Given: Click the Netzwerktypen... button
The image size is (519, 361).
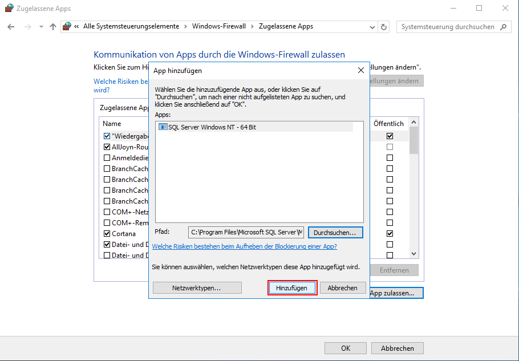Looking at the screenshot, I should [x=197, y=288].
